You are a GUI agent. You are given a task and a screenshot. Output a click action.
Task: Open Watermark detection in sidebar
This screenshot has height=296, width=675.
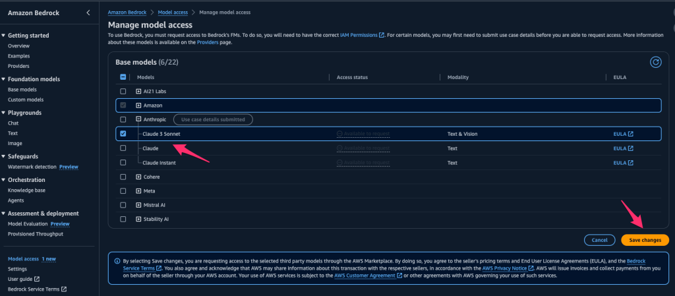tap(32, 167)
